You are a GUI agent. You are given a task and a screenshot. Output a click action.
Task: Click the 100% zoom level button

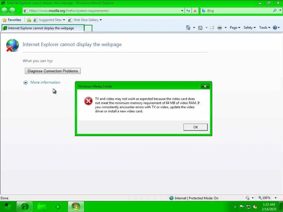click(x=264, y=198)
